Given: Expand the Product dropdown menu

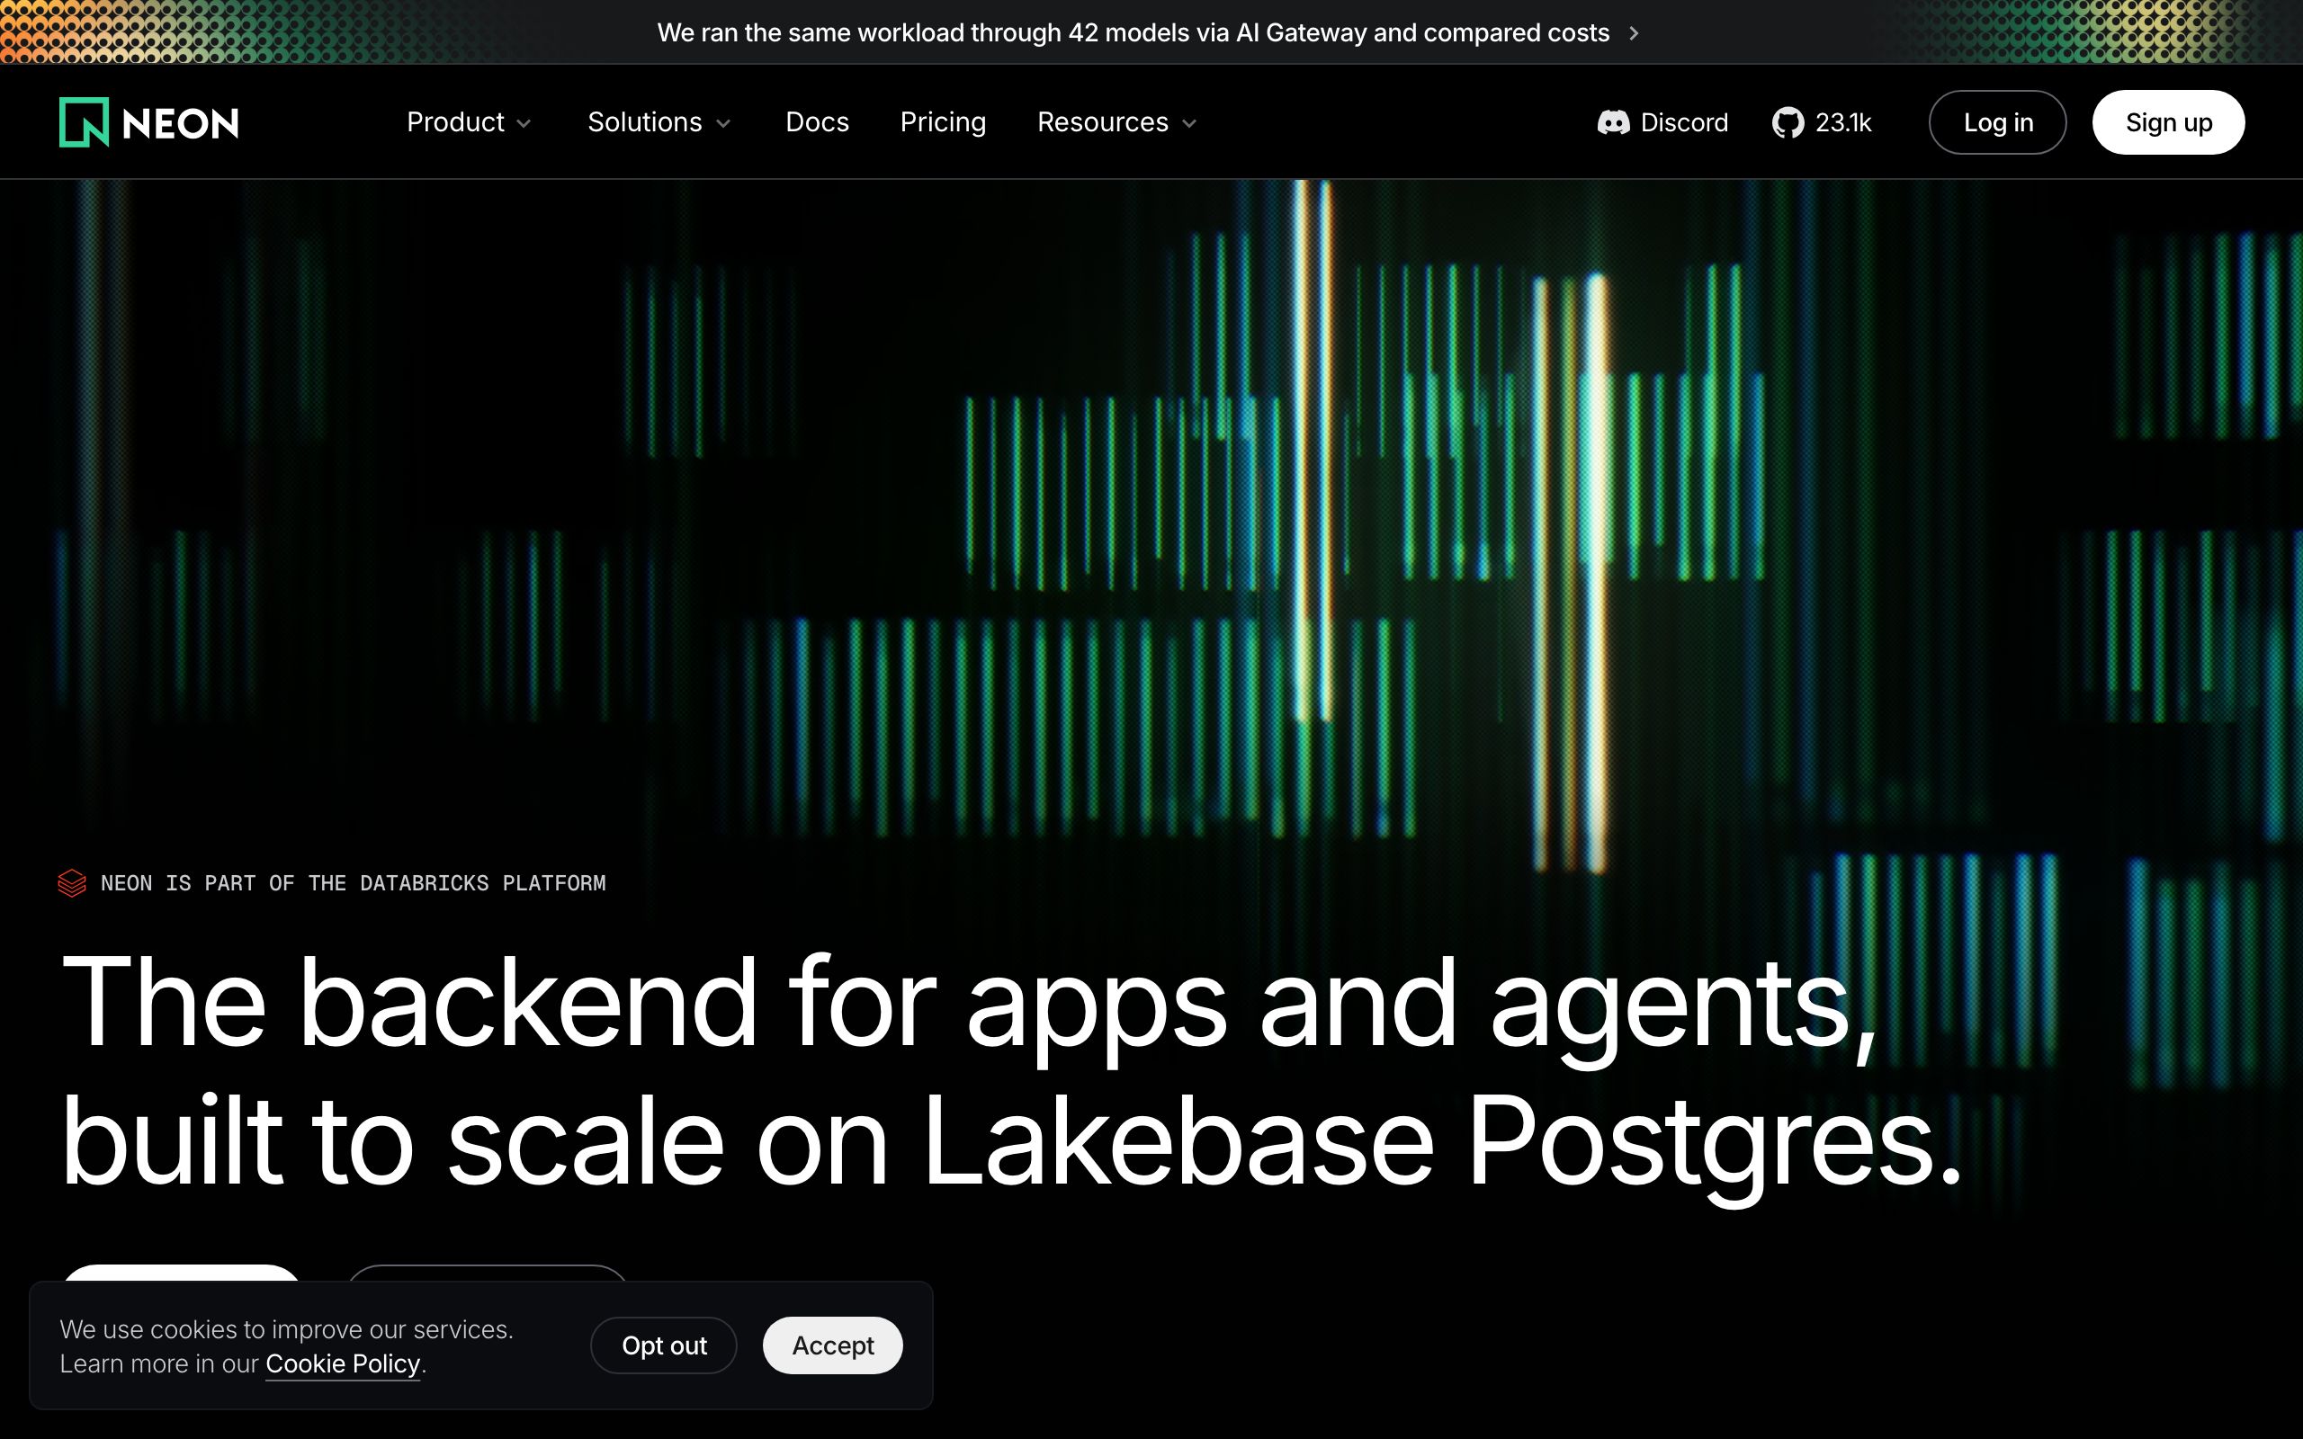Looking at the screenshot, I should 470,123.
